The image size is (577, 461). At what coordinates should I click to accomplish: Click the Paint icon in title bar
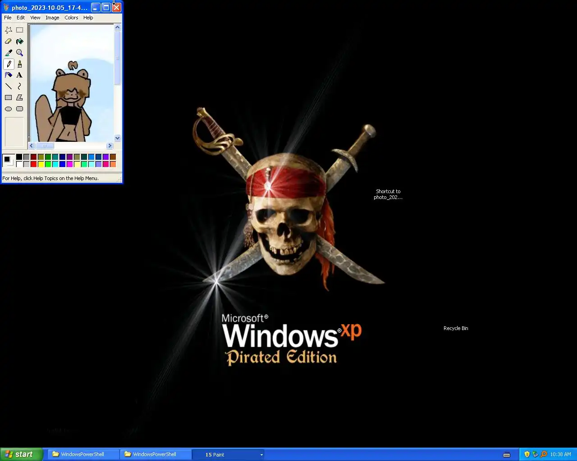click(6, 8)
